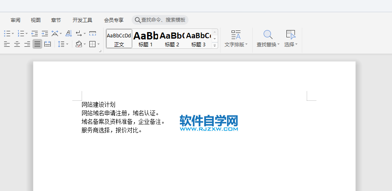Open numbering style dropdown
The height and width of the screenshot is (191, 392).
point(26,33)
